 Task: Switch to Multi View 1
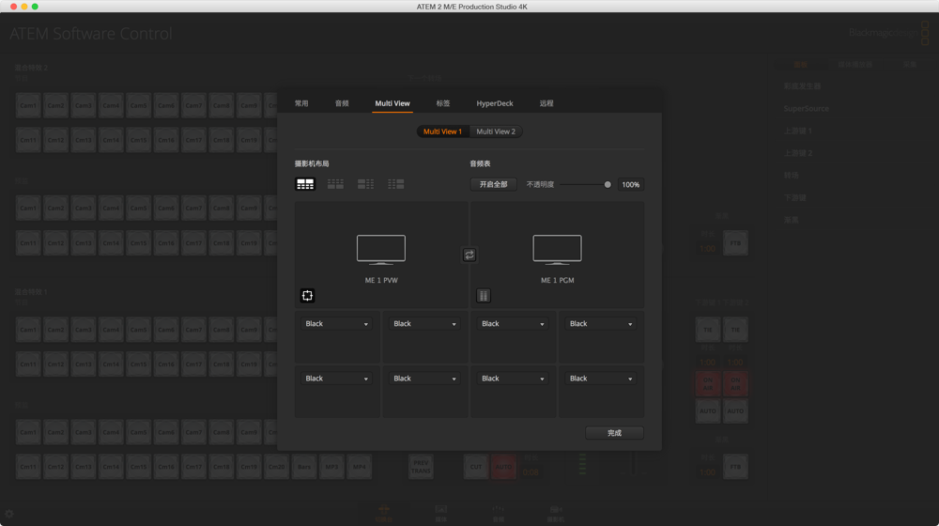(x=442, y=131)
